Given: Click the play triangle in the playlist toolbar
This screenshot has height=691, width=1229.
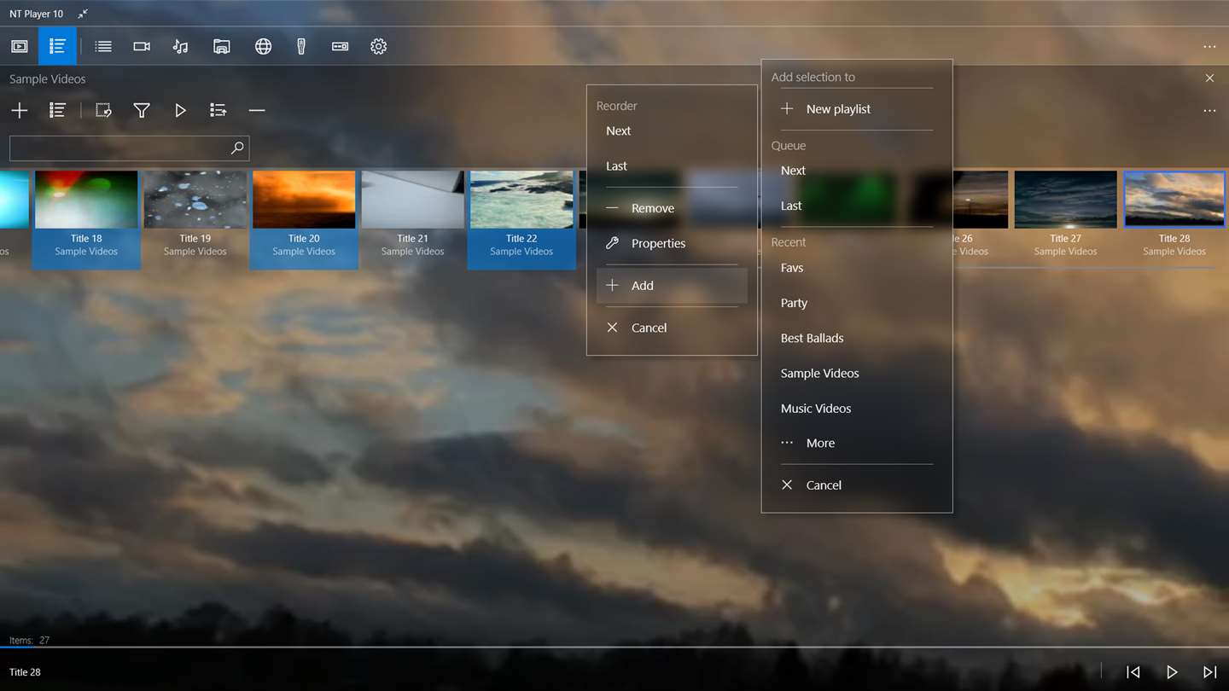Looking at the screenshot, I should pyautogui.click(x=180, y=110).
